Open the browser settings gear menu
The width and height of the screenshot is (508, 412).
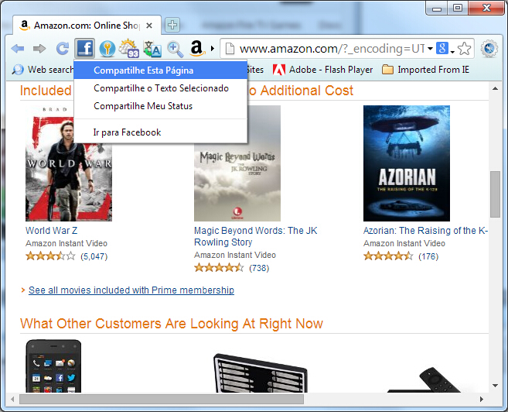489,49
